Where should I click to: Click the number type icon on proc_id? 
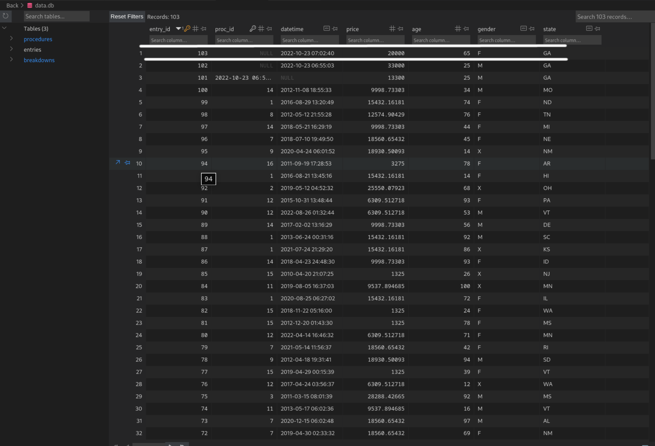[x=261, y=29]
